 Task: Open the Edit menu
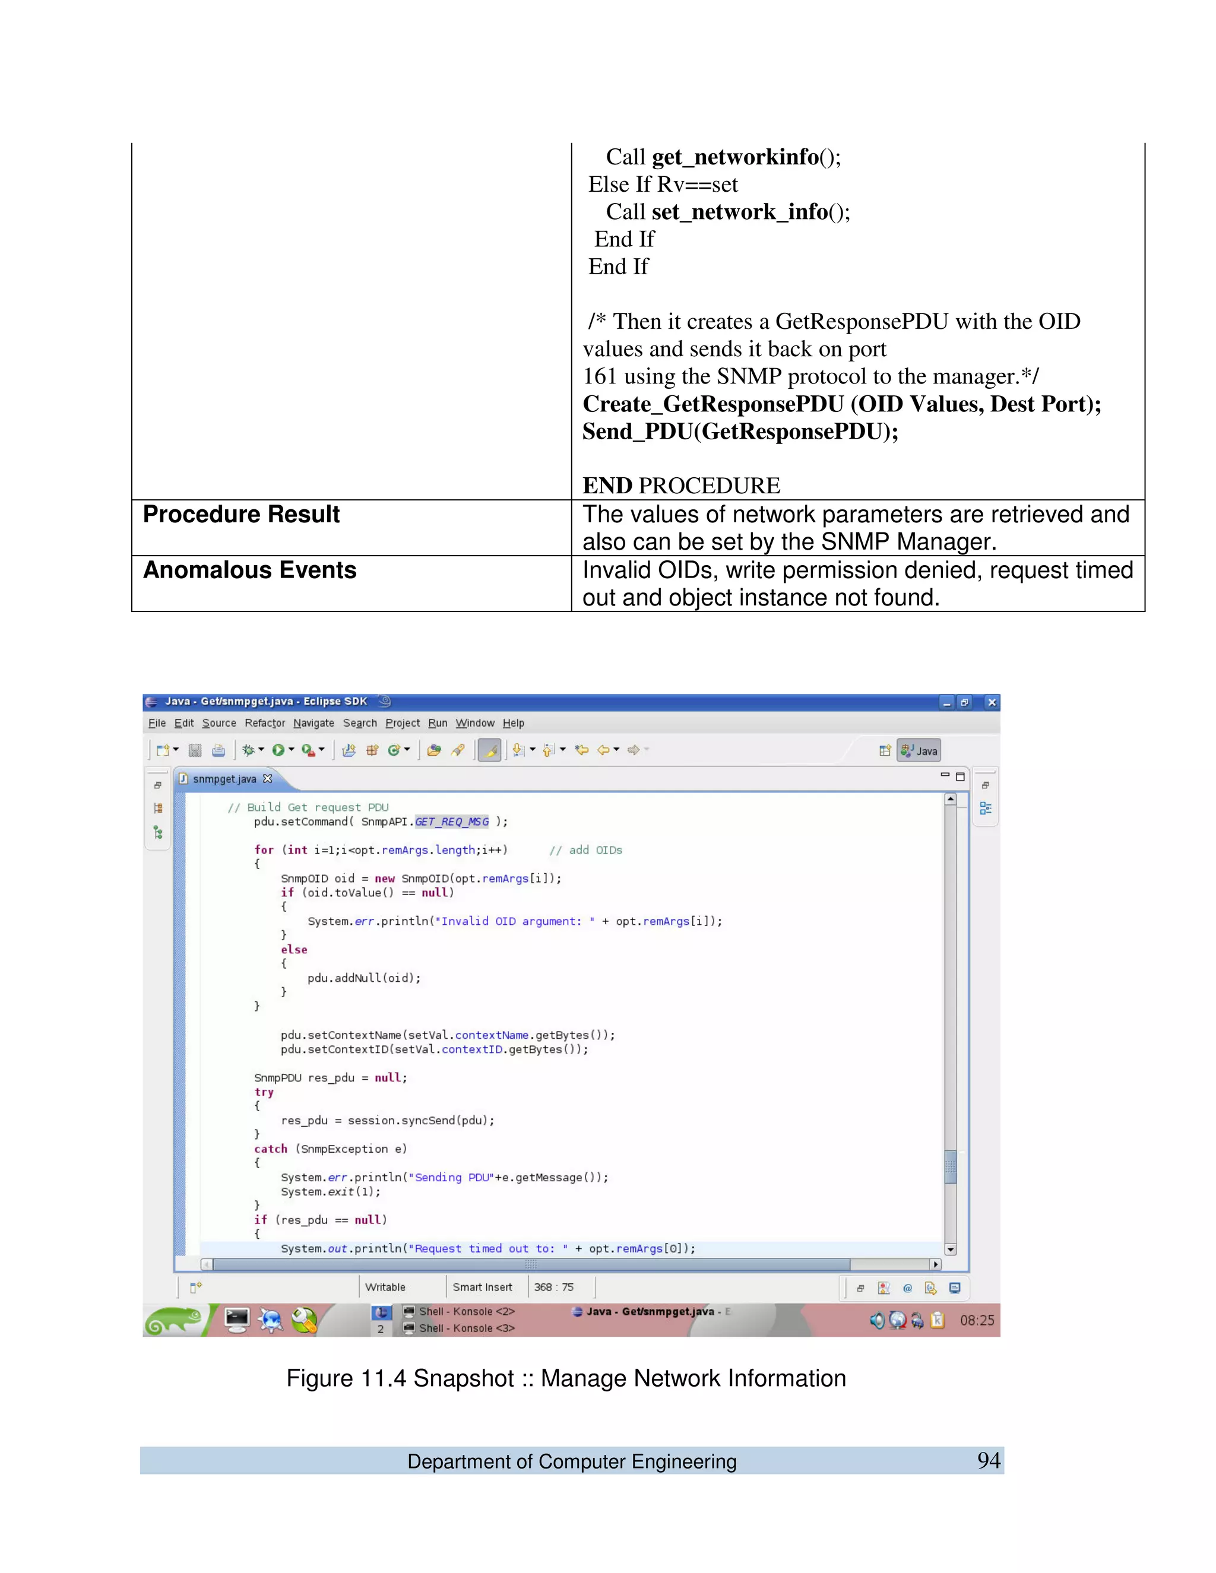183,723
